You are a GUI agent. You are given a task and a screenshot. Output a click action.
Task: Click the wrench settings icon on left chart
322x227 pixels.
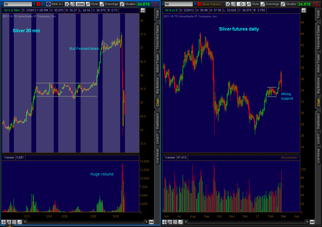72,4
